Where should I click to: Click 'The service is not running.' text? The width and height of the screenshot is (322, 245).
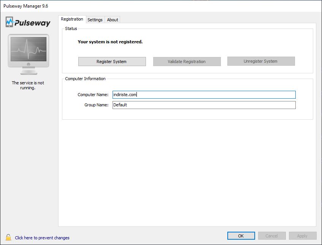click(28, 85)
